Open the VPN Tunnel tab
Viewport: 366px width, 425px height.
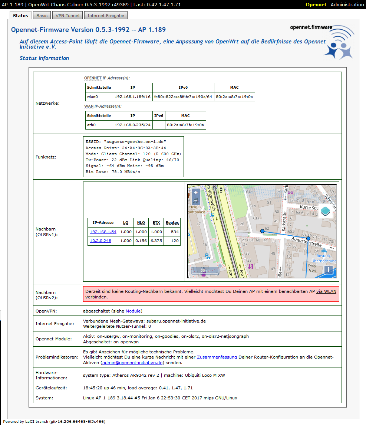[x=67, y=16]
